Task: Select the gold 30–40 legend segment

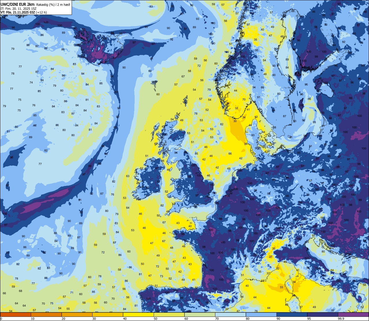Action: [x=108, y=314]
